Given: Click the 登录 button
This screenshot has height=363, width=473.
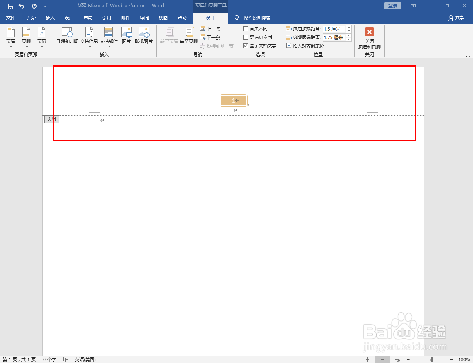Looking at the screenshot, I should coord(392,6).
